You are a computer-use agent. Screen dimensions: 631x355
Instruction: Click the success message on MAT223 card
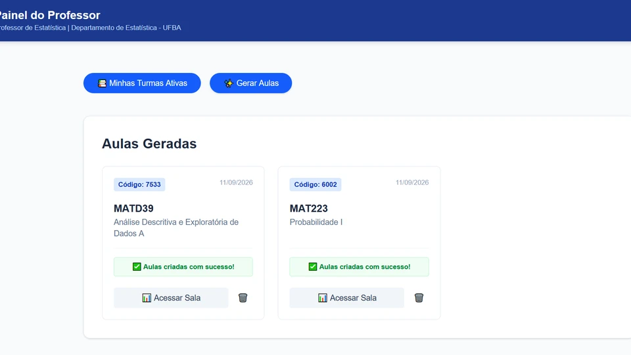coord(360,267)
